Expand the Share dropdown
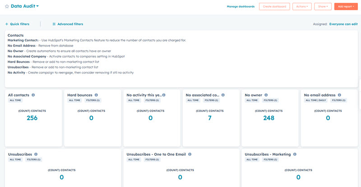361x187 pixels. 323,6
